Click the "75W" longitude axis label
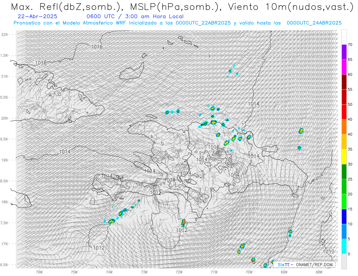Image resolution: width=358 pixels, height=276 pixels. click(x=74, y=272)
